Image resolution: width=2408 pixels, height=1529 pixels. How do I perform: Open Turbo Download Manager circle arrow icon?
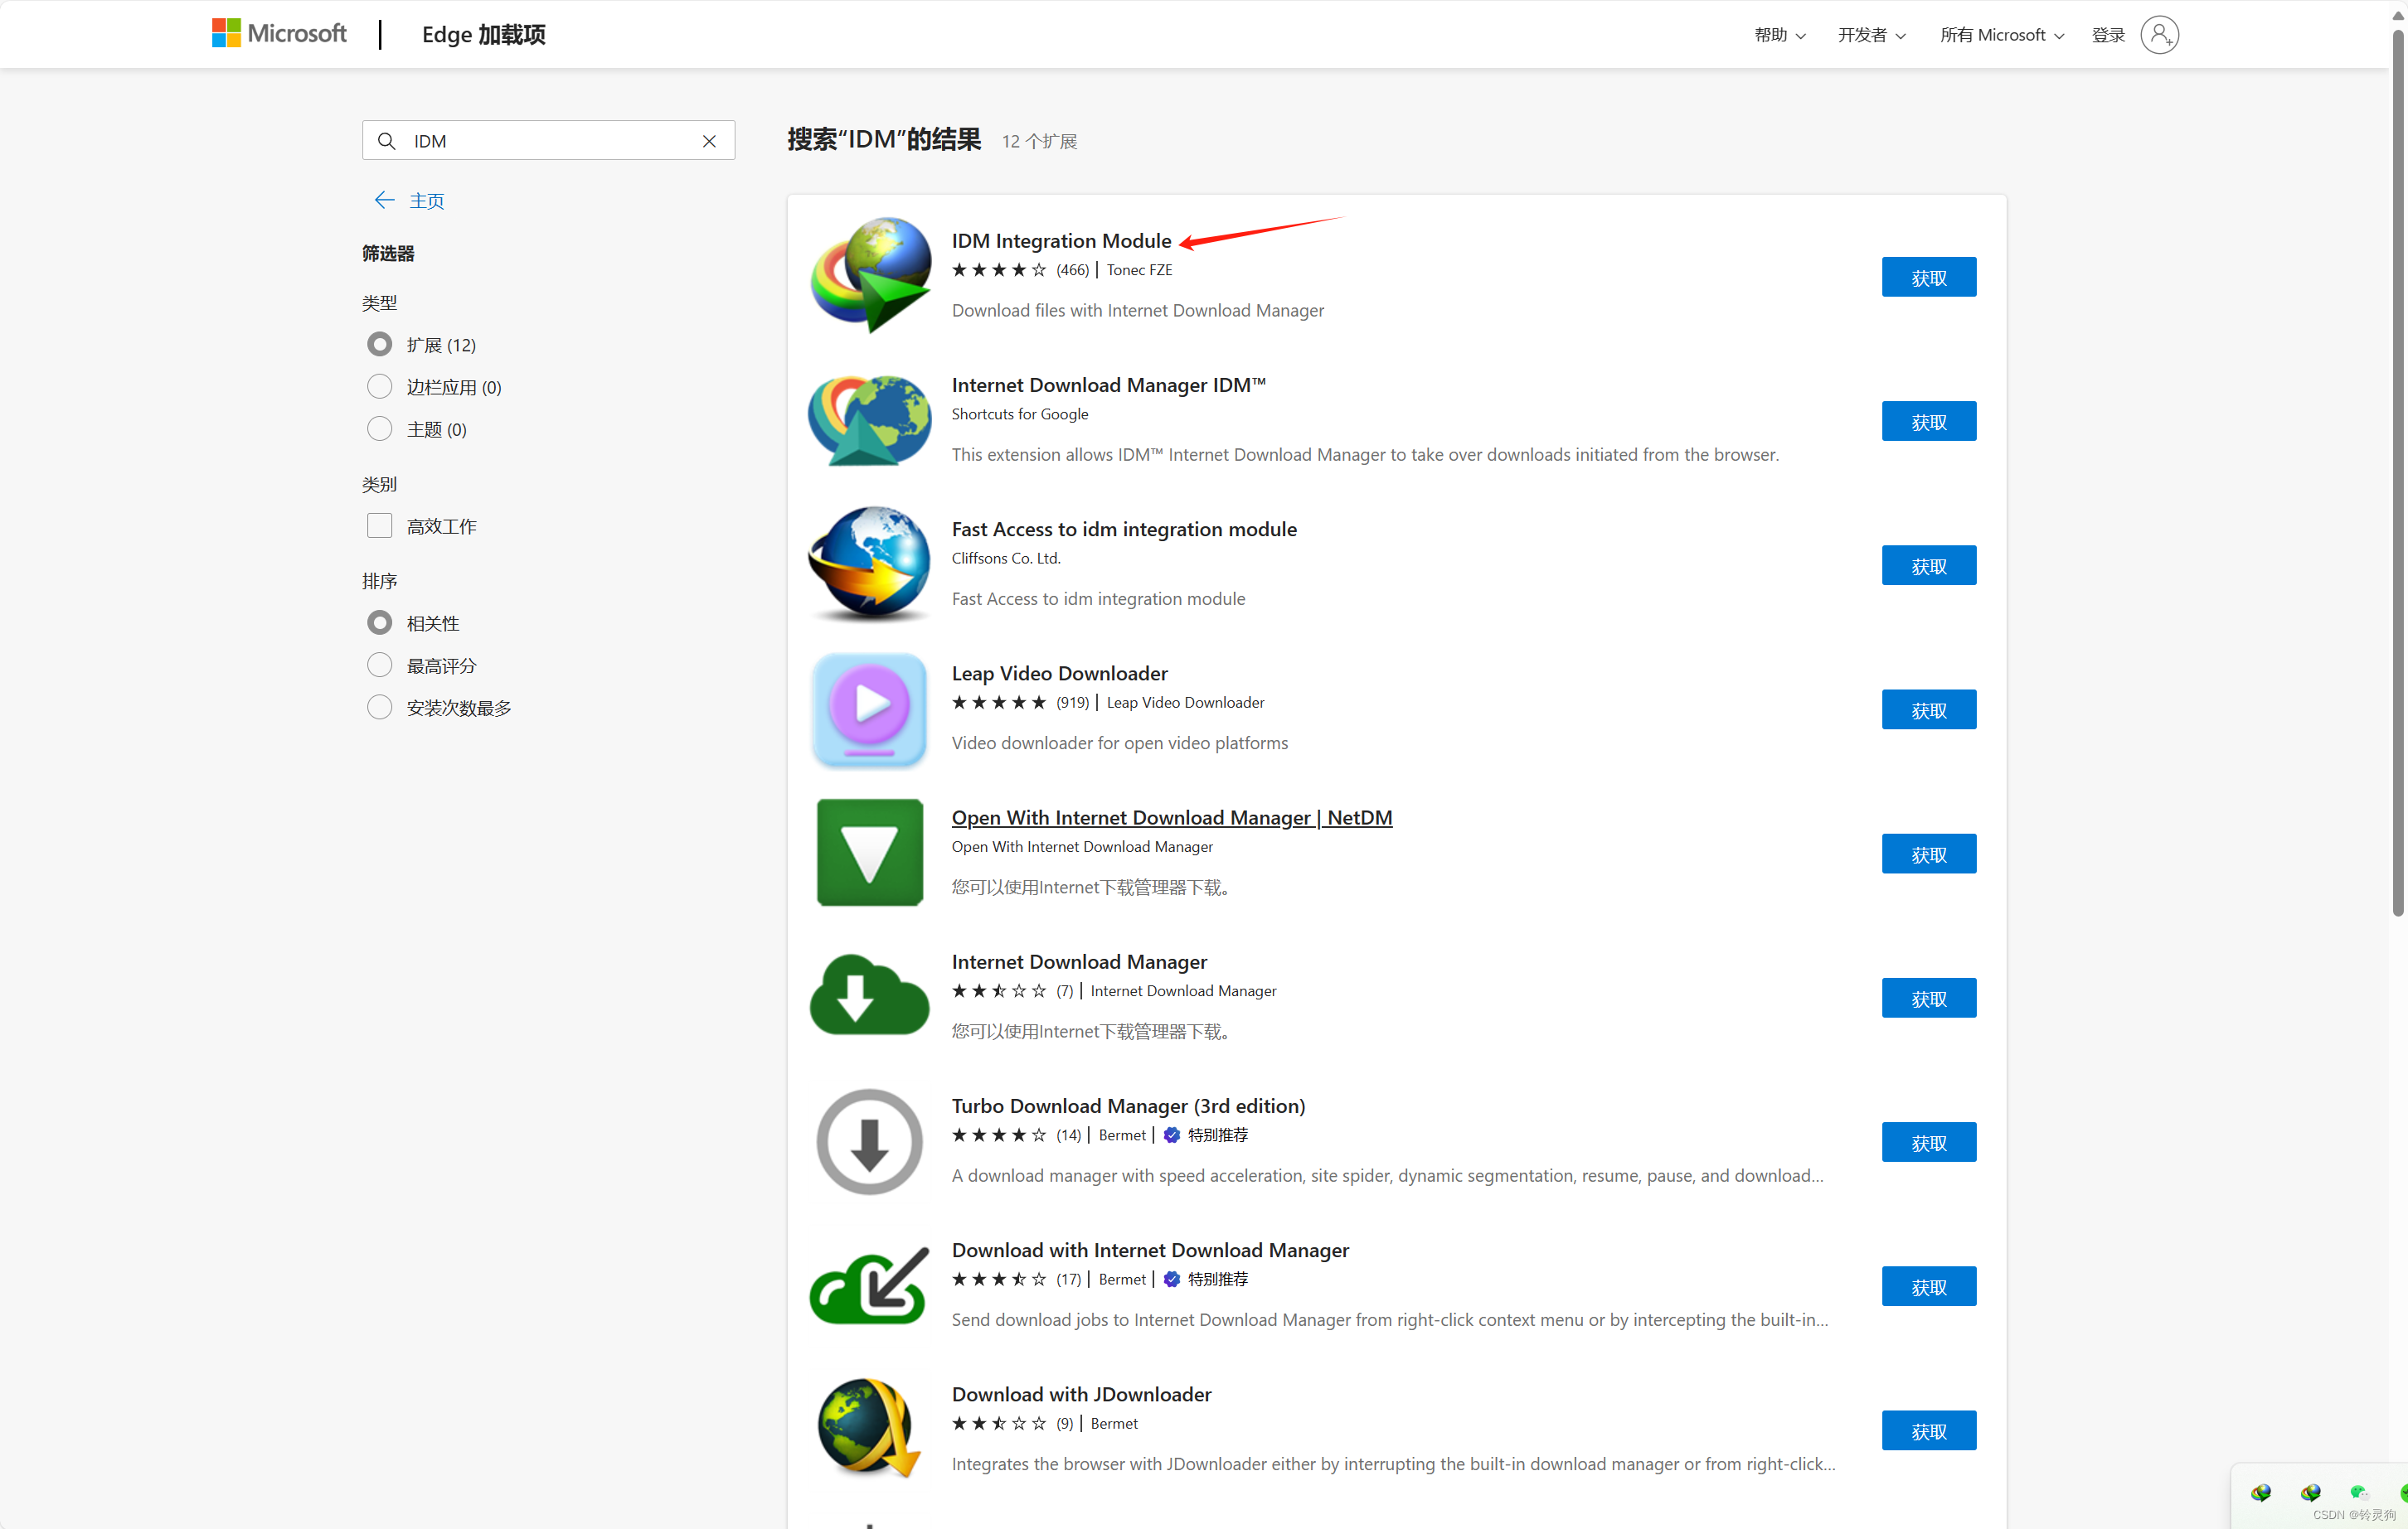coord(870,1141)
